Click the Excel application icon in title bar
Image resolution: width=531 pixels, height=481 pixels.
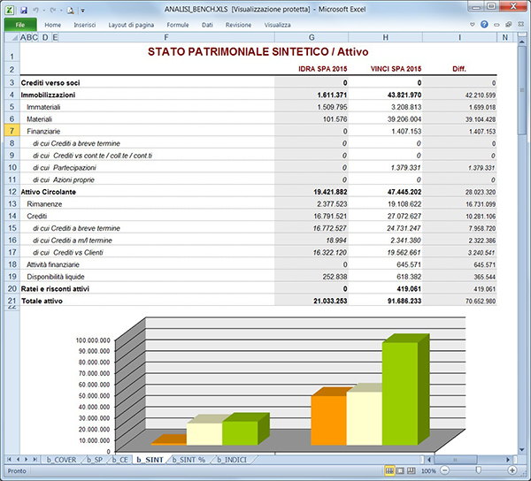10,10
